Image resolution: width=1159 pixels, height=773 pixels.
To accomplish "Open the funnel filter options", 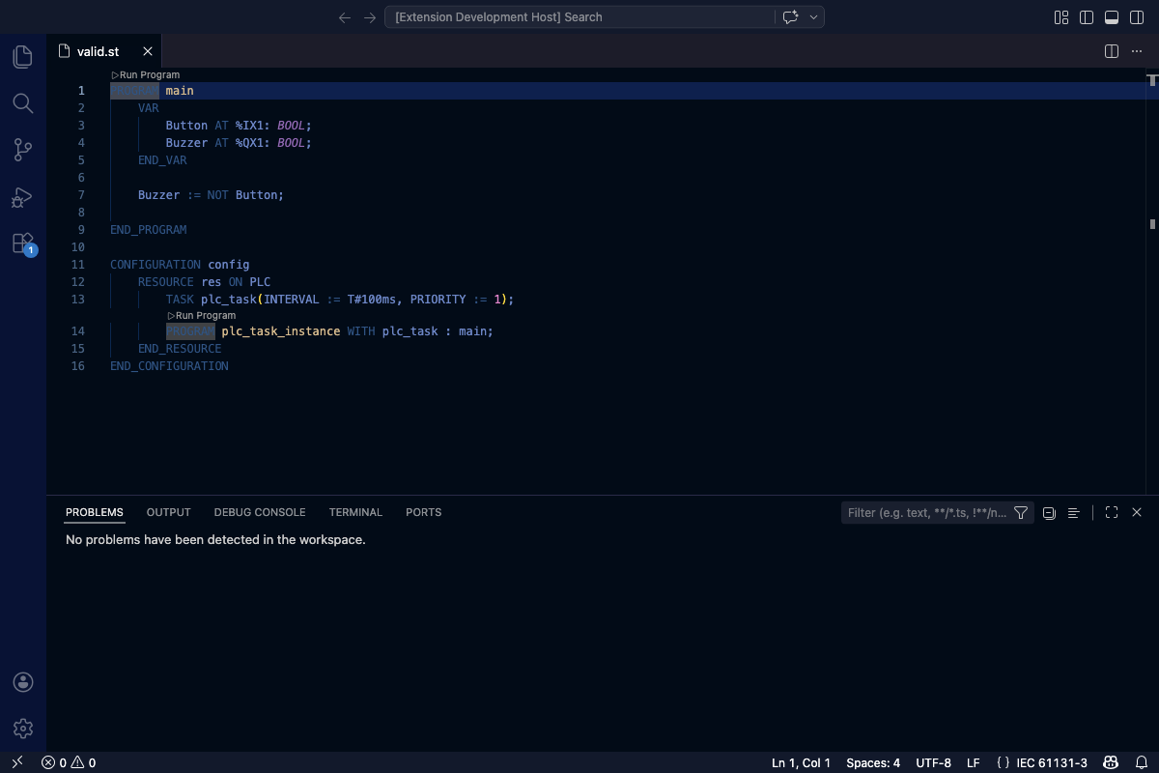I will coord(1021,513).
